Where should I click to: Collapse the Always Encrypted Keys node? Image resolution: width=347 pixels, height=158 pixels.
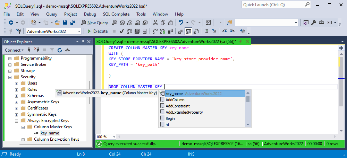click(x=16, y=121)
